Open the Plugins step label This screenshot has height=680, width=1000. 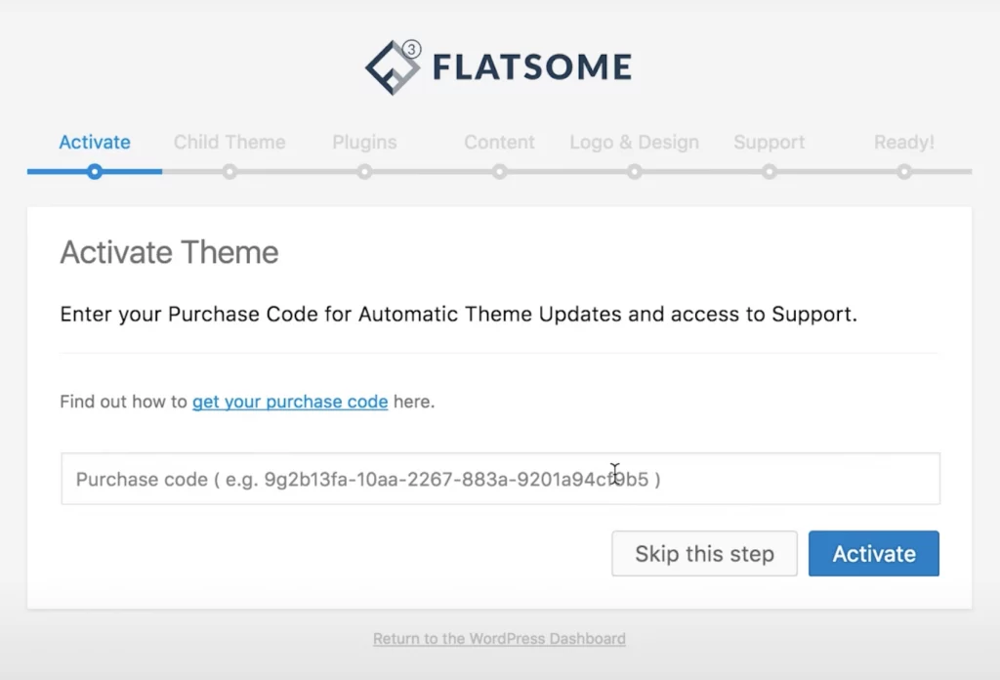(x=364, y=142)
